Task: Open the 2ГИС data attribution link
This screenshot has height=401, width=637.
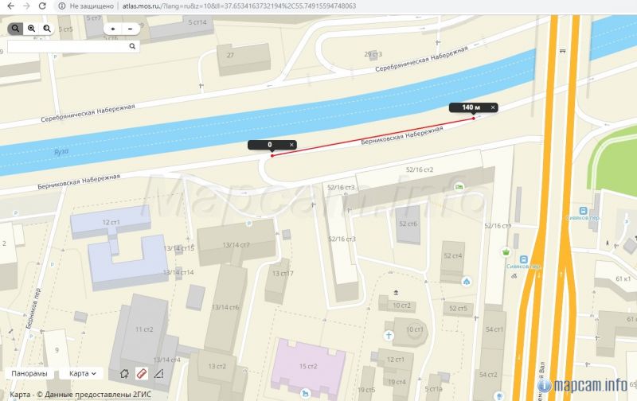Action: coord(93,395)
